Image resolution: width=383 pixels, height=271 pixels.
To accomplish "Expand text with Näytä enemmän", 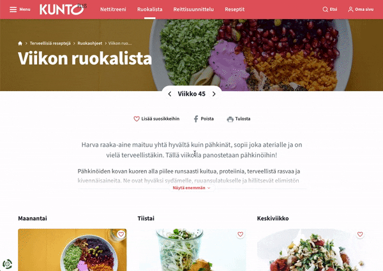I will 191,188.
